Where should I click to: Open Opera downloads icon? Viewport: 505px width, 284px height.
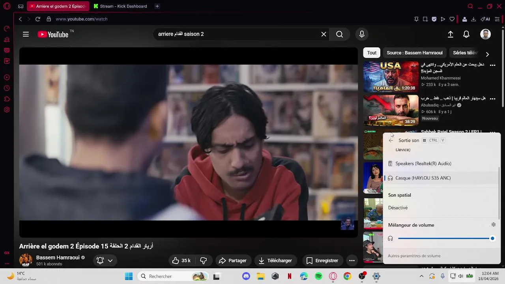pyautogui.click(x=473, y=19)
